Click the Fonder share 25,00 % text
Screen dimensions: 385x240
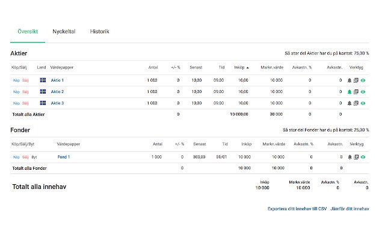[x=326, y=130]
